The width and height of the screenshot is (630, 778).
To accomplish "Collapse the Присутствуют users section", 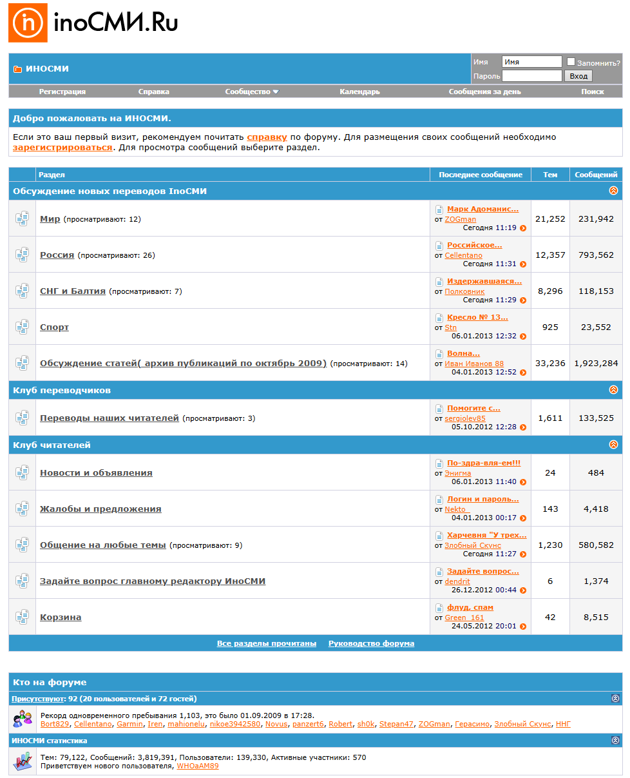I will pos(615,698).
